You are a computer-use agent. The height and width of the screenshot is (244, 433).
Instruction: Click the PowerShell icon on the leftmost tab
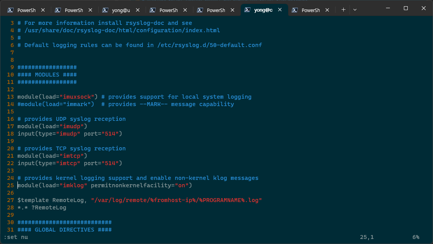coord(10,10)
